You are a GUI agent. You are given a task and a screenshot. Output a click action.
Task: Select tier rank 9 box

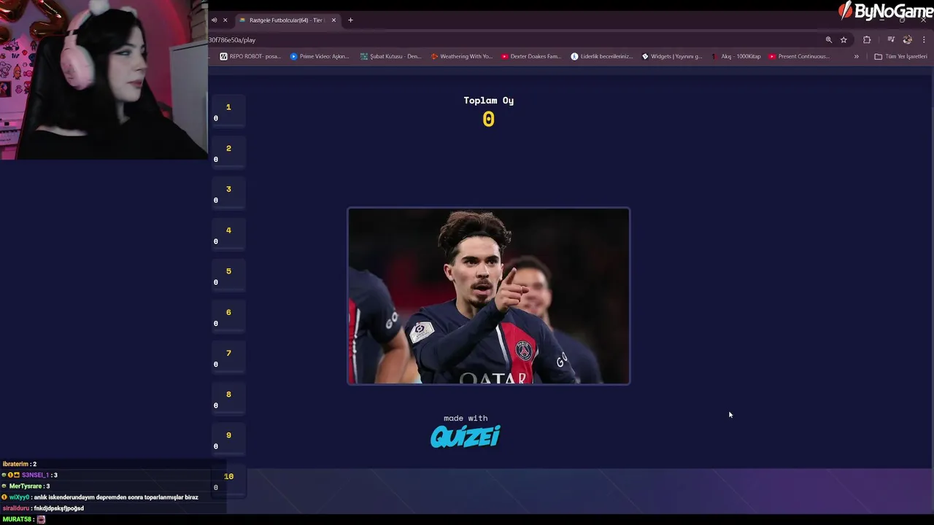pyautogui.click(x=228, y=440)
